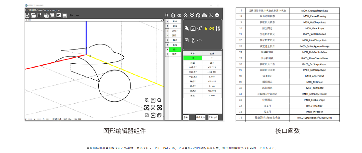Viewport: 362px width, 153px height.
Task: Switch to 3D wireframe cube view
Action: coord(159,115)
